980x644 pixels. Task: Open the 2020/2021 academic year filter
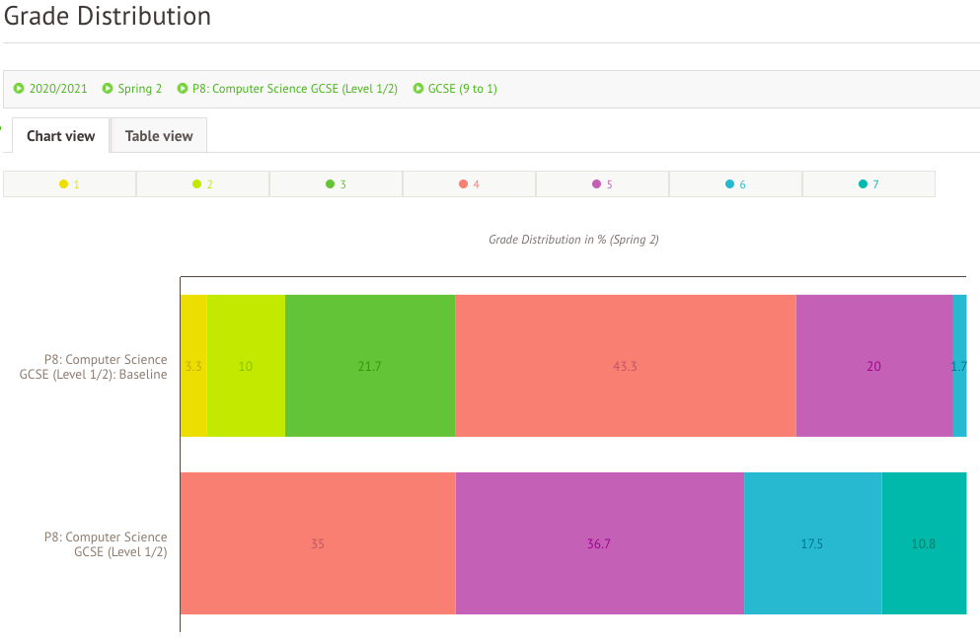[57, 89]
